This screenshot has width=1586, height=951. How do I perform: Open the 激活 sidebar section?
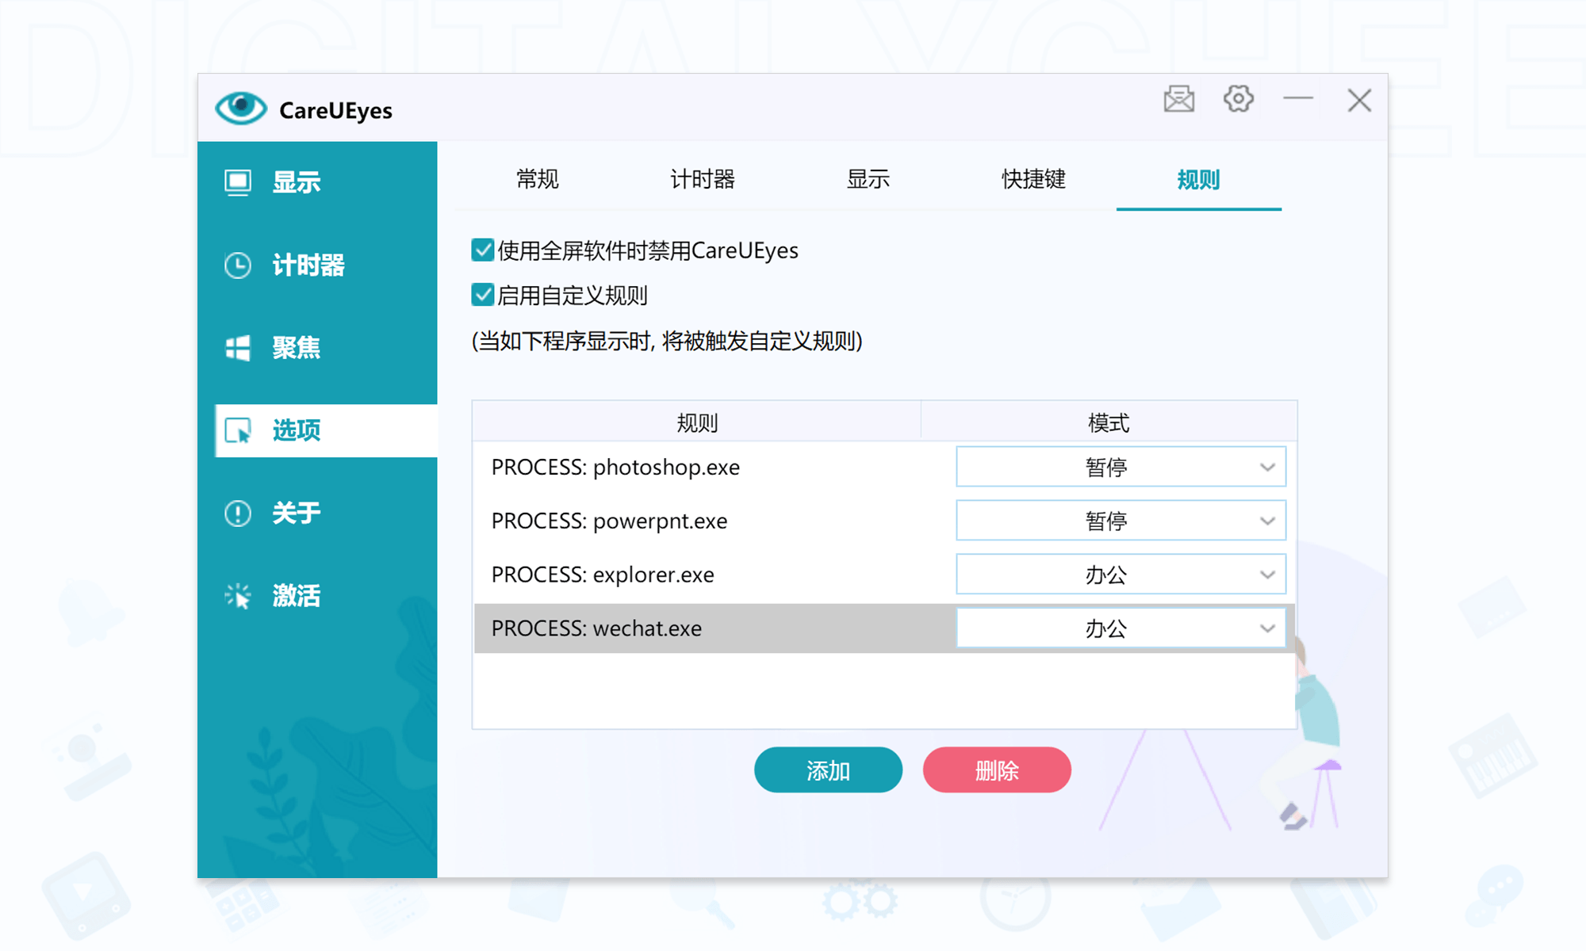[x=317, y=595]
